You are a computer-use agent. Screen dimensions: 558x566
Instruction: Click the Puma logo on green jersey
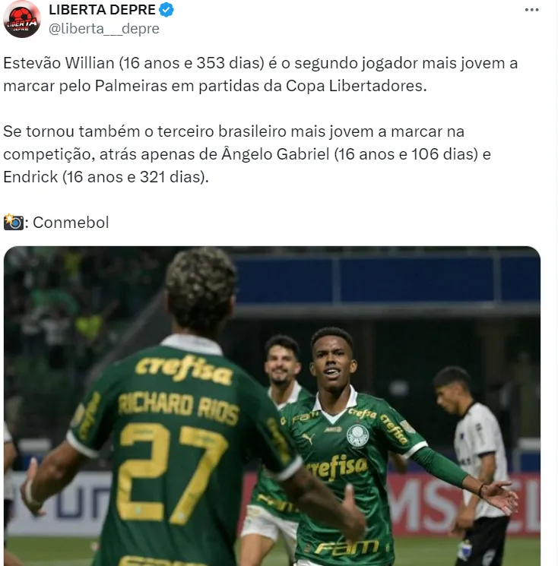308,438
